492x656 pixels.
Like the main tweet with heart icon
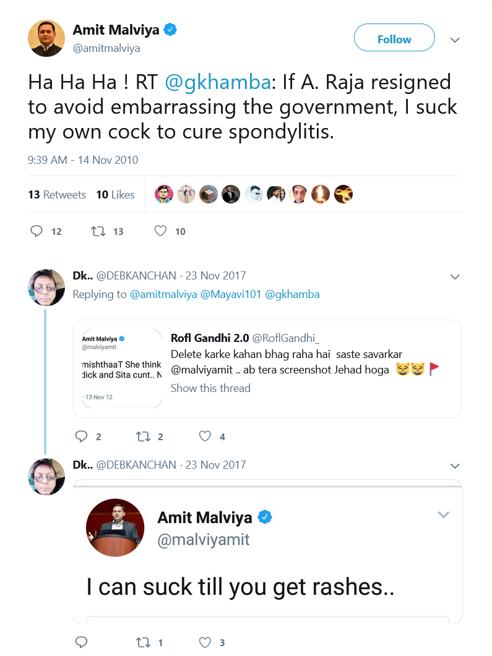coord(160,231)
